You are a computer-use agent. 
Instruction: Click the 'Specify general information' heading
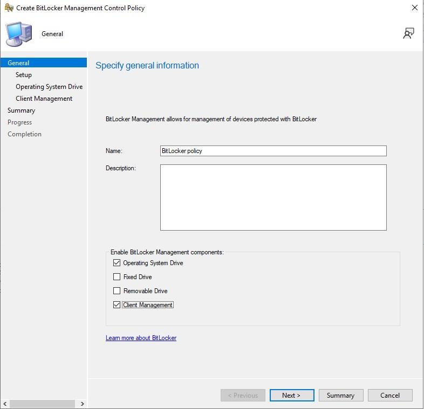147,65
